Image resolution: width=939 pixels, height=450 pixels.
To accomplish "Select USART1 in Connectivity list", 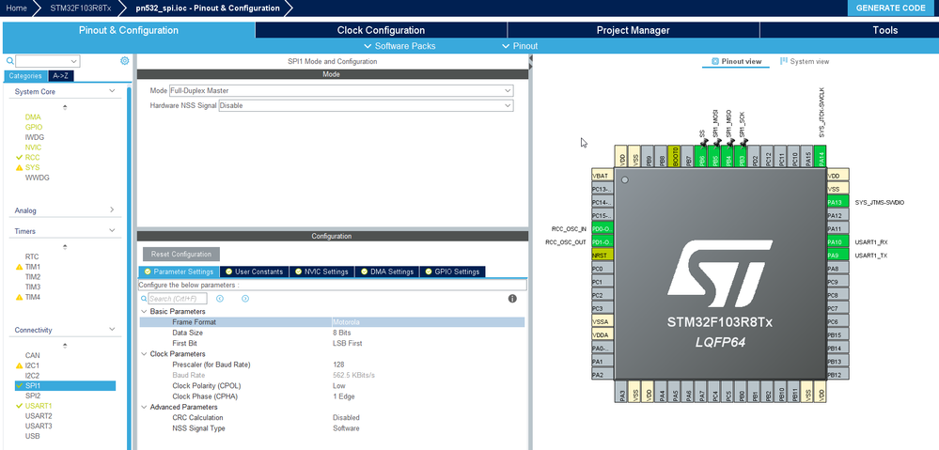I will pyautogui.click(x=39, y=406).
